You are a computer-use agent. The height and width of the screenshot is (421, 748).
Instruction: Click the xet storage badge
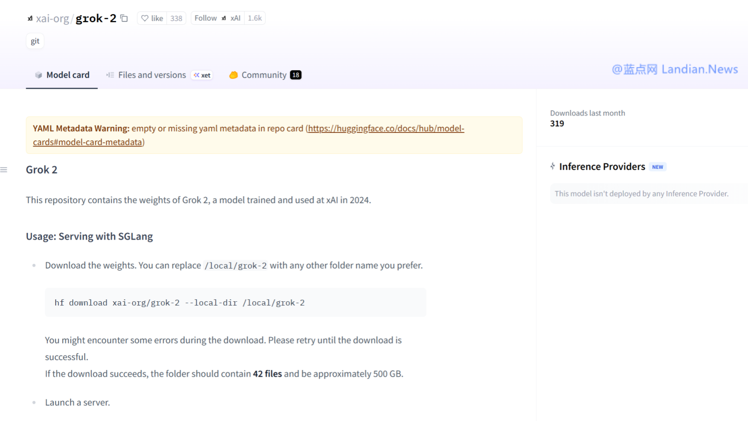point(202,75)
